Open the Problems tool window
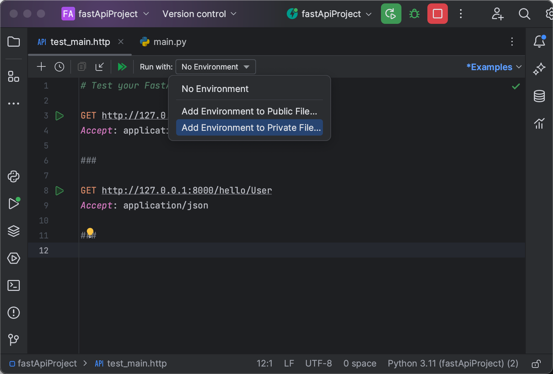Viewport: 553px width, 374px height. pyautogui.click(x=14, y=313)
